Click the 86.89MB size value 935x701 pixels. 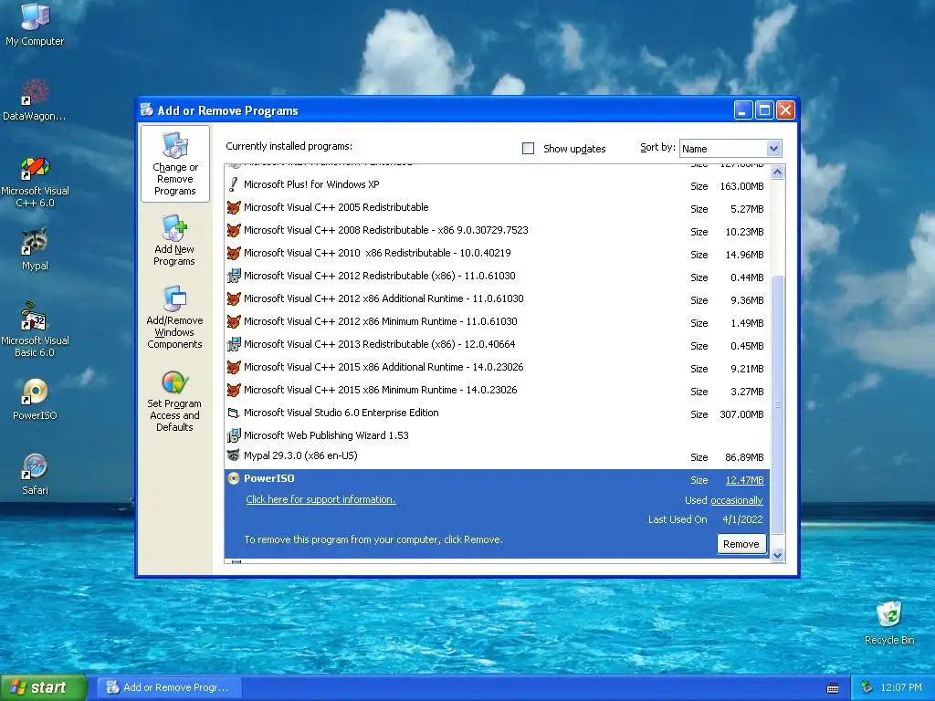tap(744, 458)
